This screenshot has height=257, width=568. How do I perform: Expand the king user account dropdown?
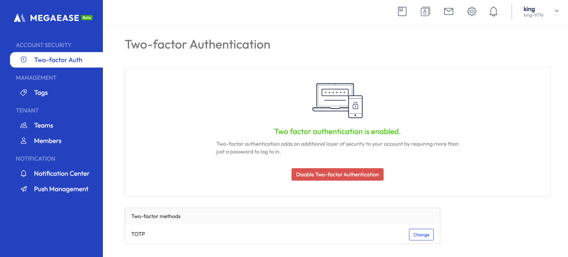pos(556,11)
